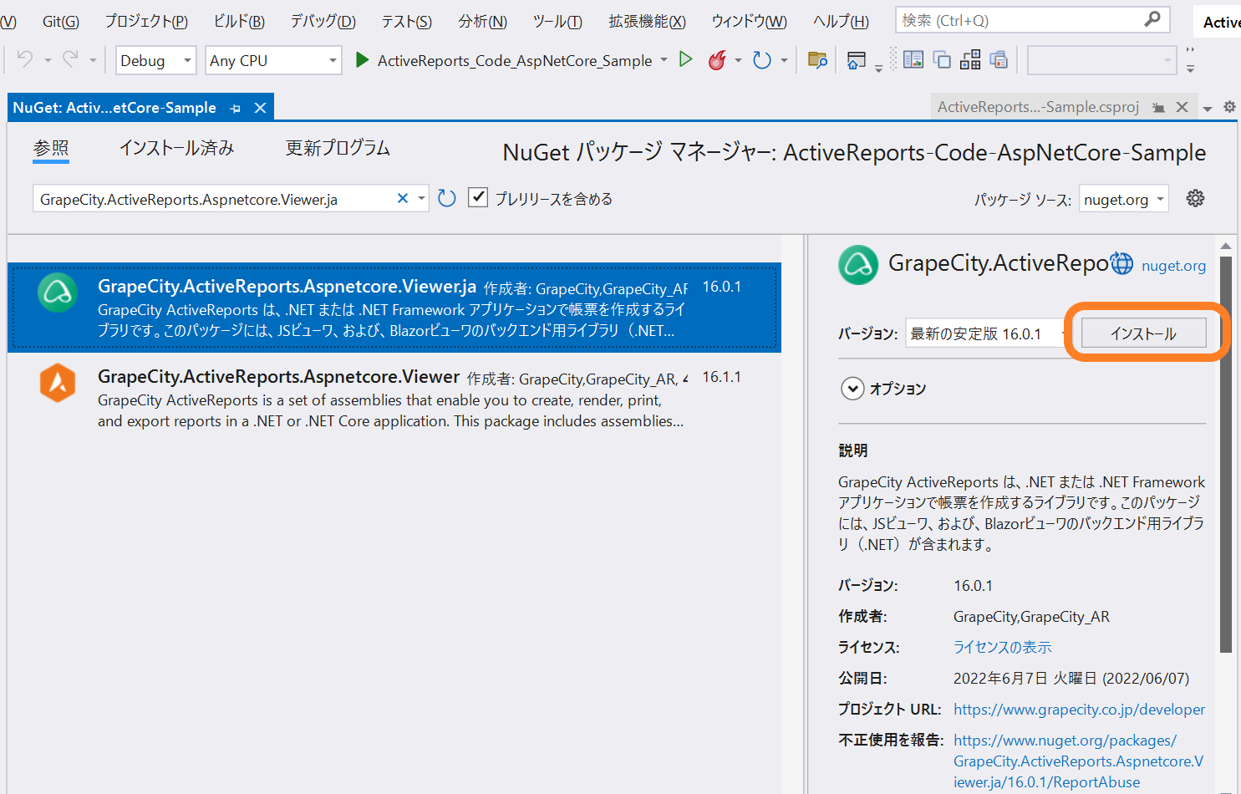1241x794 pixels.
Task: Open the nuget.org link
Action: pos(1173,266)
